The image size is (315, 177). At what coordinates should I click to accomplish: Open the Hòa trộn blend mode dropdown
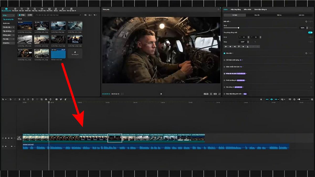(232, 53)
